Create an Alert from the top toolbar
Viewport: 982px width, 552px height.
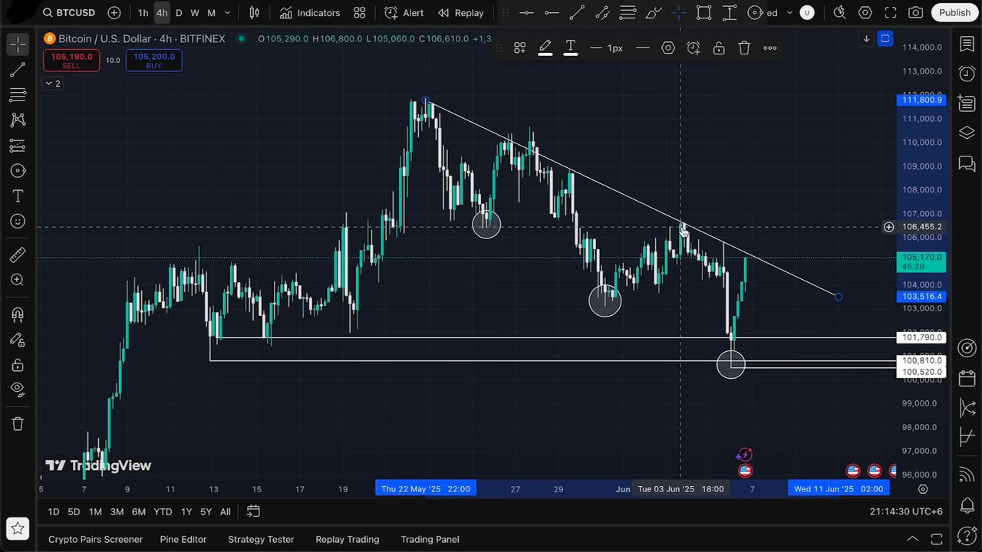pyautogui.click(x=404, y=12)
